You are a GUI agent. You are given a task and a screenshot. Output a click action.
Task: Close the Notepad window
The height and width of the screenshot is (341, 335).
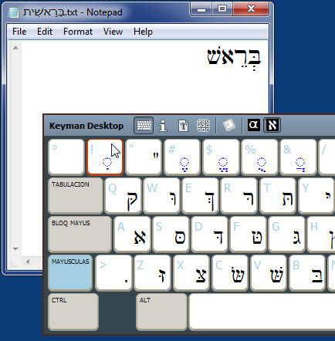(x=251, y=9)
